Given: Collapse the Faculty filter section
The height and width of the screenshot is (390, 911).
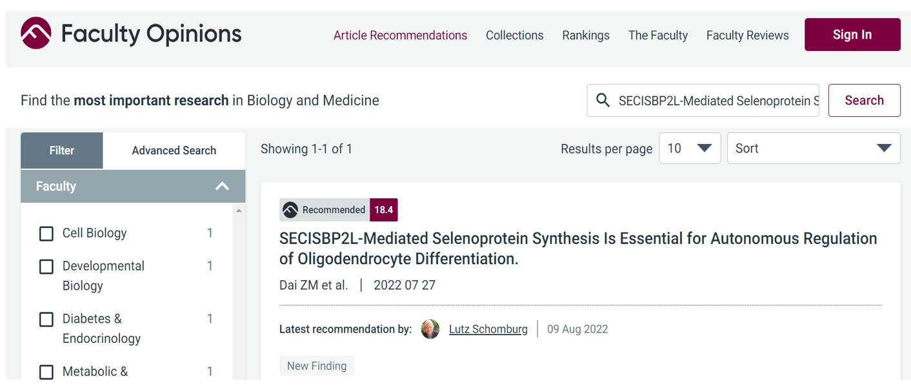Looking at the screenshot, I should pos(222,187).
